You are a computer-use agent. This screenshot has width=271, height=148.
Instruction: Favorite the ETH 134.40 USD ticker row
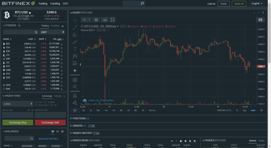(61, 48)
